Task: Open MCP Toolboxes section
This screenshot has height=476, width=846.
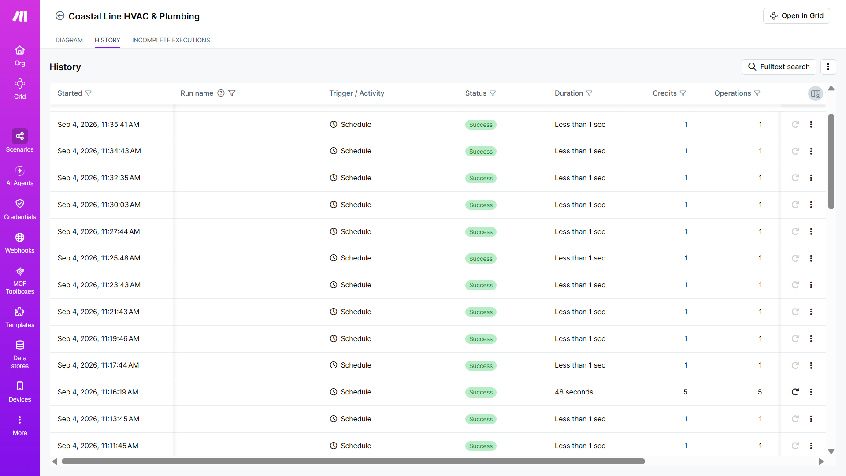Action: [x=20, y=280]
